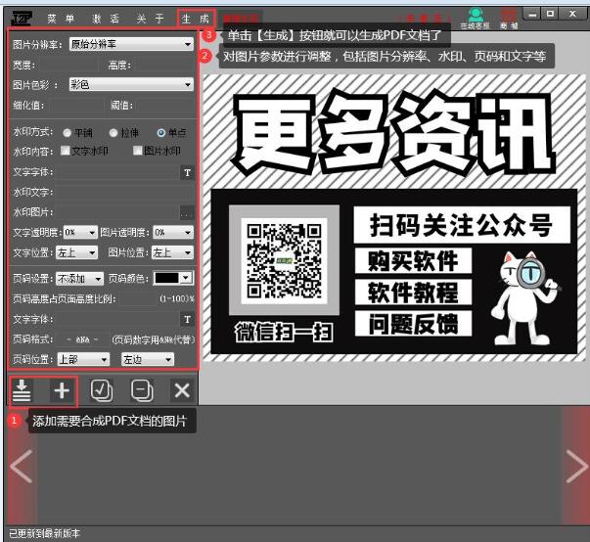Screen dimensions: 590x542
Task: Click the 页码格式 input field
Action: tap(82, 339)
